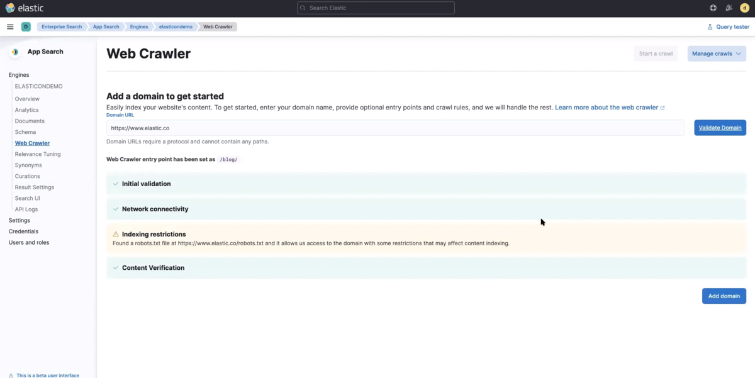Focus the Search Elastic field

coord(376,8)
